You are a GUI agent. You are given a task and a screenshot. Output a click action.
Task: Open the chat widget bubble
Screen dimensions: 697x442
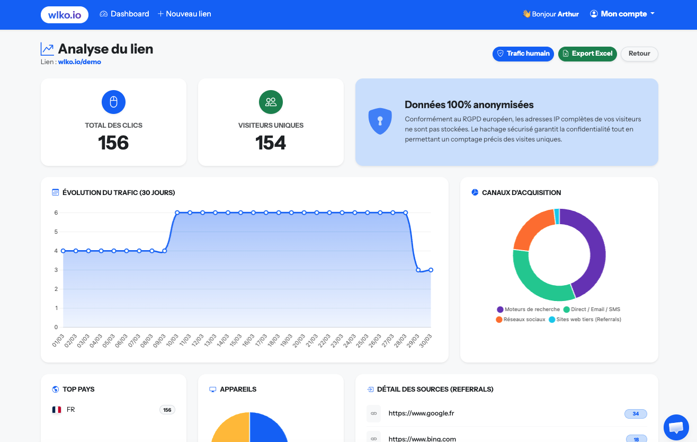(676, 427)
